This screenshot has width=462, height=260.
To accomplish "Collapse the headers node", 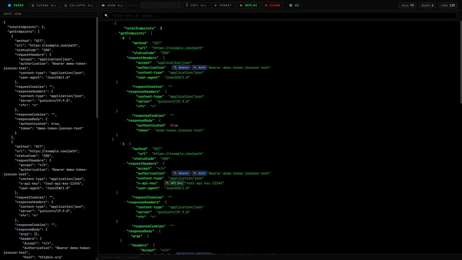I will pyautogui.click(x=128, y=245).
